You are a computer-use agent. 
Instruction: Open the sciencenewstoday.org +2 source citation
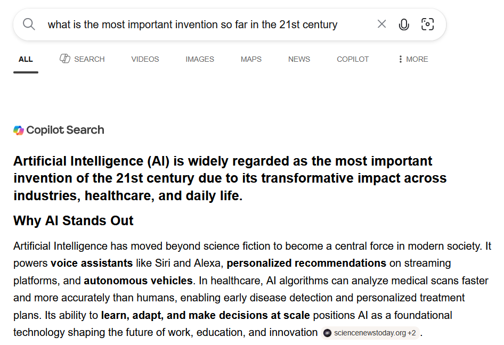click(370, 333)
